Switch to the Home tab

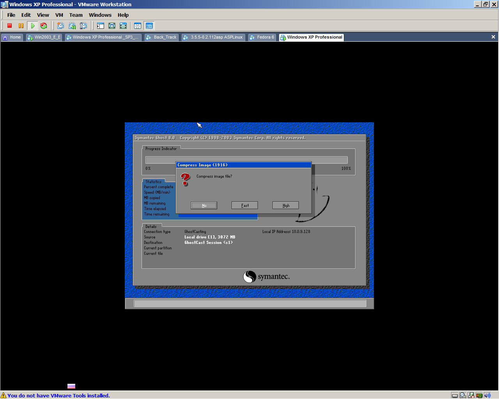pos(12,37)
